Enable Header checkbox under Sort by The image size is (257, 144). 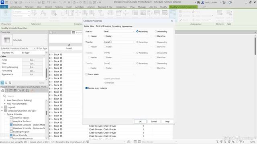(89, 36)
